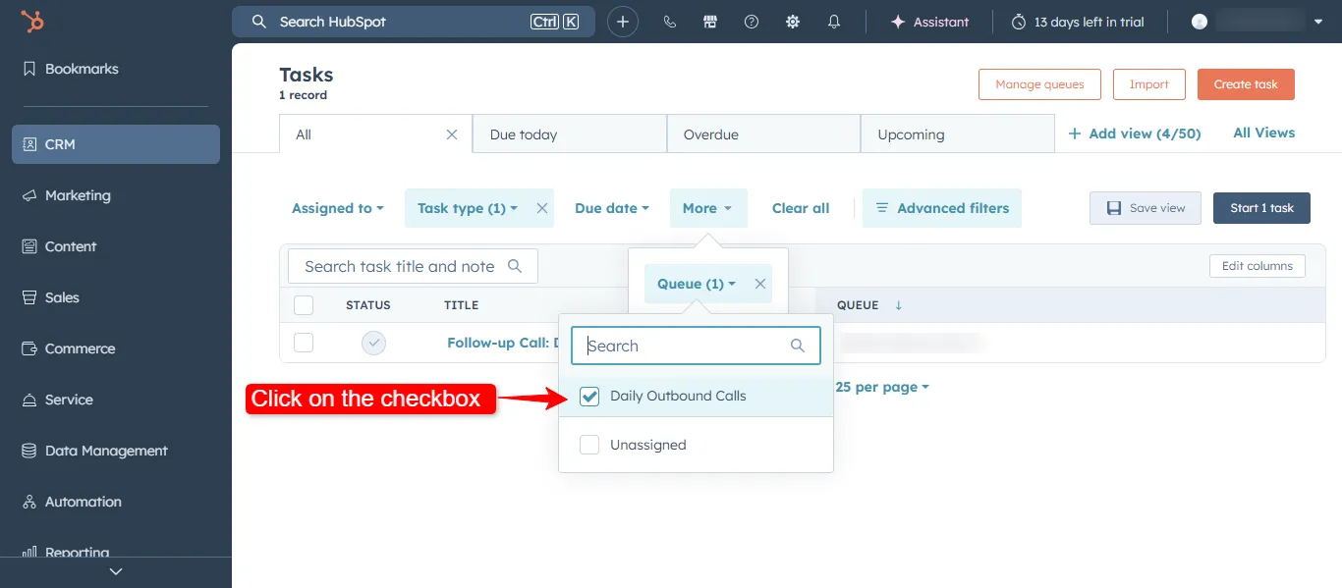Viewport: 1342px width, 588px height.
Task: Select the All view tab
Action: (x=375, y=134)
